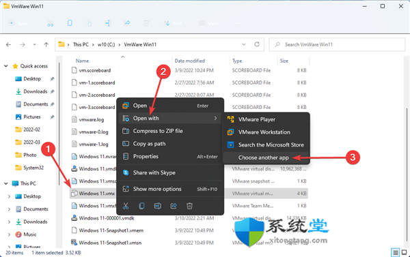The height and width of the screenshot is (257, 410).
Task: Click the Share toolbar icon in command bar
Action: [127, 23]
